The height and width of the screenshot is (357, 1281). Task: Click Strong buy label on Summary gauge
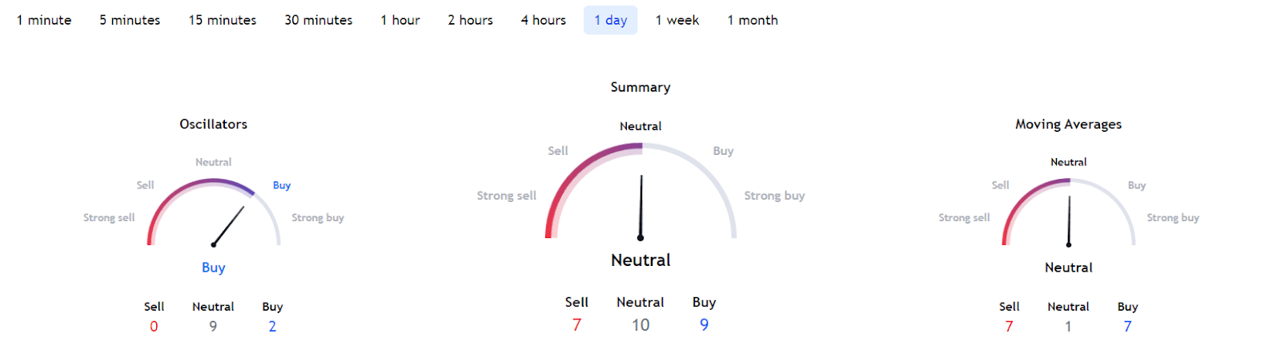pyautogui.click(x=774, y=196)
